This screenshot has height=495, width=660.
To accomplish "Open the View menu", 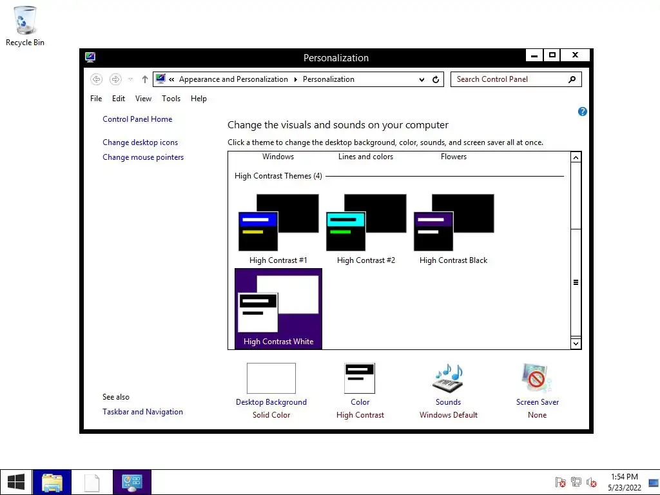I will click(x=143, y=99).
